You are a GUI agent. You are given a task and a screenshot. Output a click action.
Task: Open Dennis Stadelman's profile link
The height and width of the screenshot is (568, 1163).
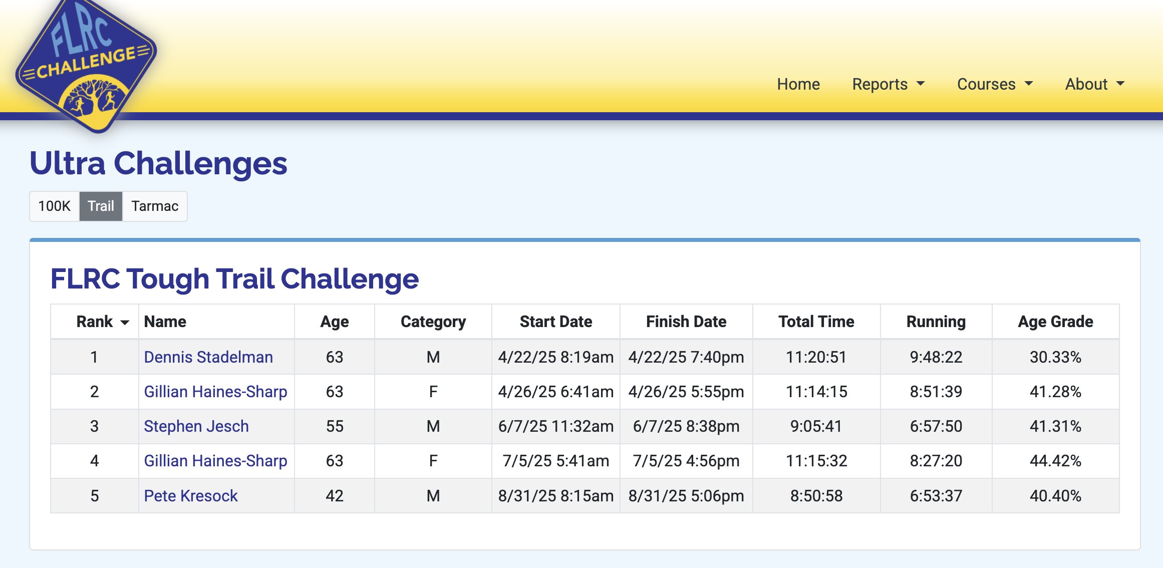tap(208, 357)
